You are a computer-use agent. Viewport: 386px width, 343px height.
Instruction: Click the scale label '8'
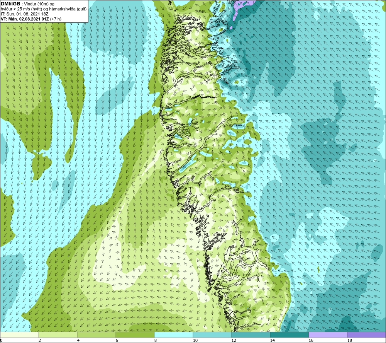pos(155,340)
